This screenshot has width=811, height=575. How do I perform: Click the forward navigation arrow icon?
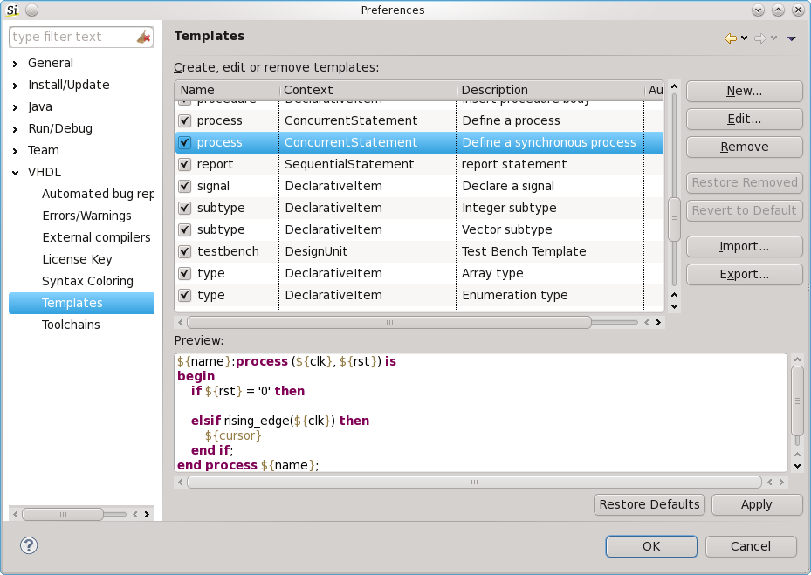(x=759, y=38)
